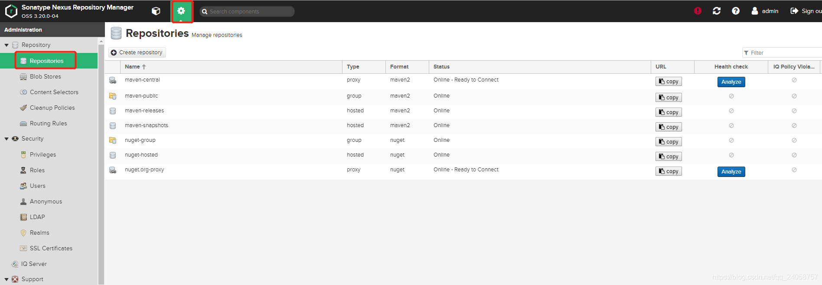822x285 pixels.
Task: Click the Realms shield icon
Action: pos(23,233)
